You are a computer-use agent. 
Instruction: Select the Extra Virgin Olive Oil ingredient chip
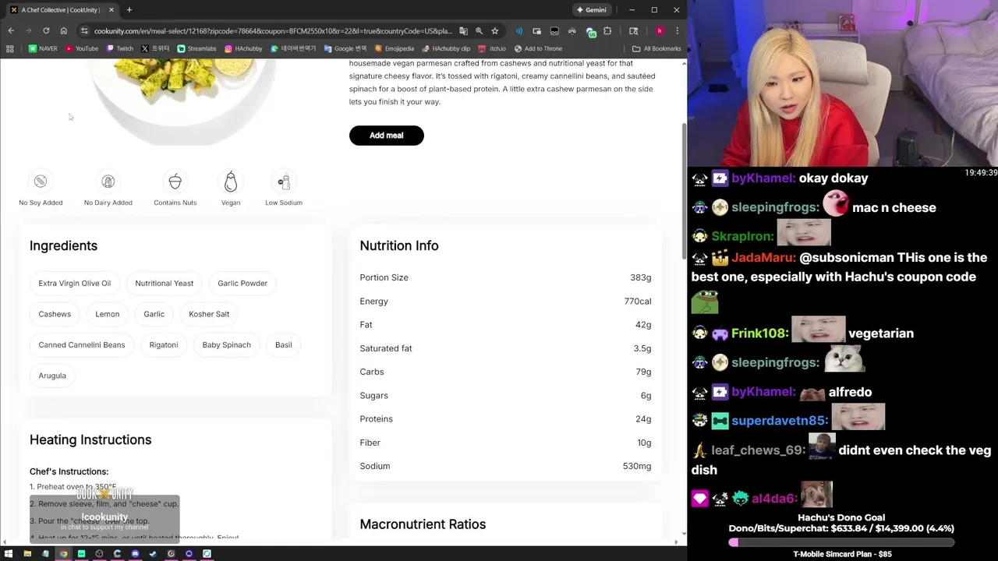pos(75,284)
